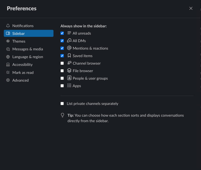Image resolution: width=201 pixels, height=170 pixels.
Task: Select the Sidebar preferences tab
Action: point(29,34)
